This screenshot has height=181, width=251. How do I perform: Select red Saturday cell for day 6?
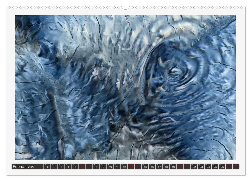[x=82, y=167]
